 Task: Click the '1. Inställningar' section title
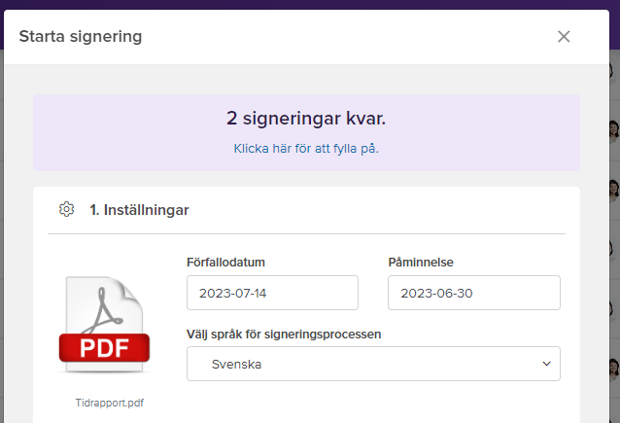139,210
